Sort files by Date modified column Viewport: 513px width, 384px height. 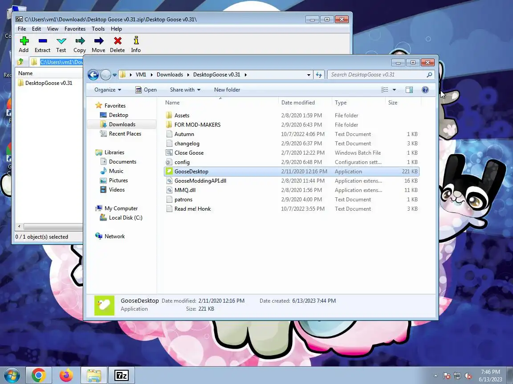click(x=305, y=103)
